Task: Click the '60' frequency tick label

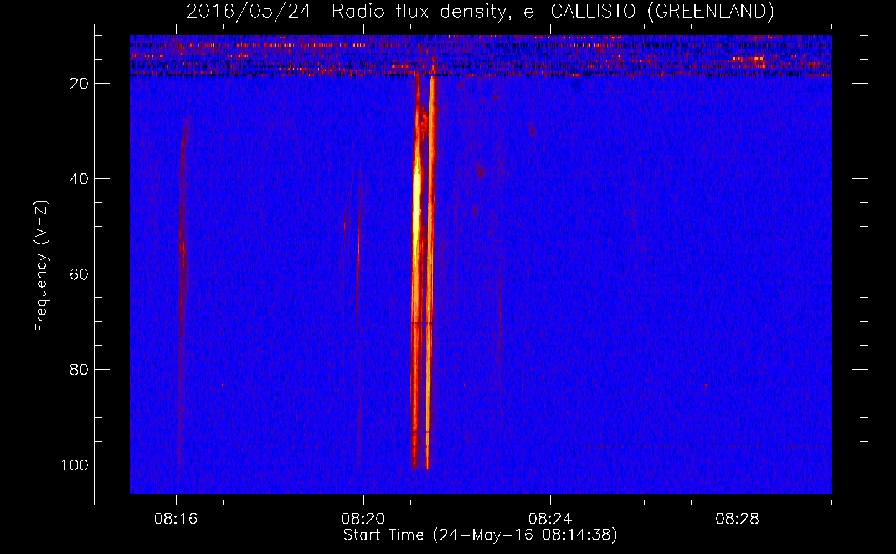Action: pyautogui.click(x=79, y=274)
